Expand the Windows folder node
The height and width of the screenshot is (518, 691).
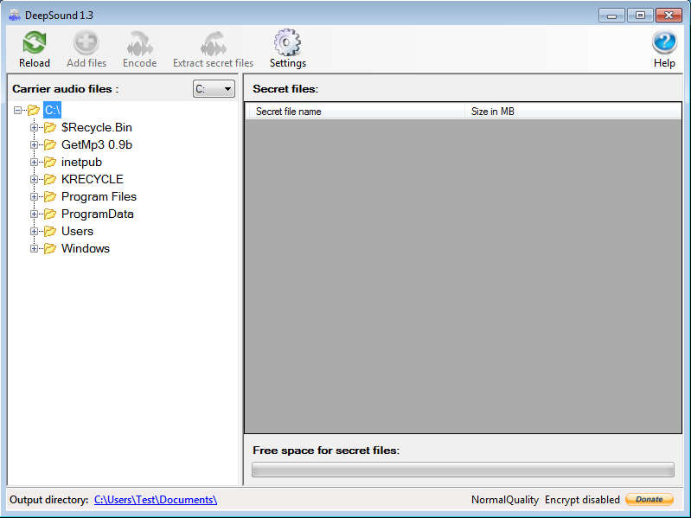34,248
